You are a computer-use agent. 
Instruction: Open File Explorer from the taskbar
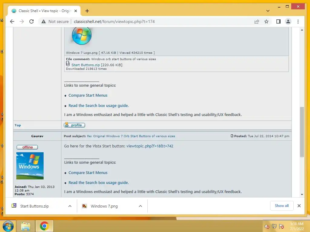(26, 226)
